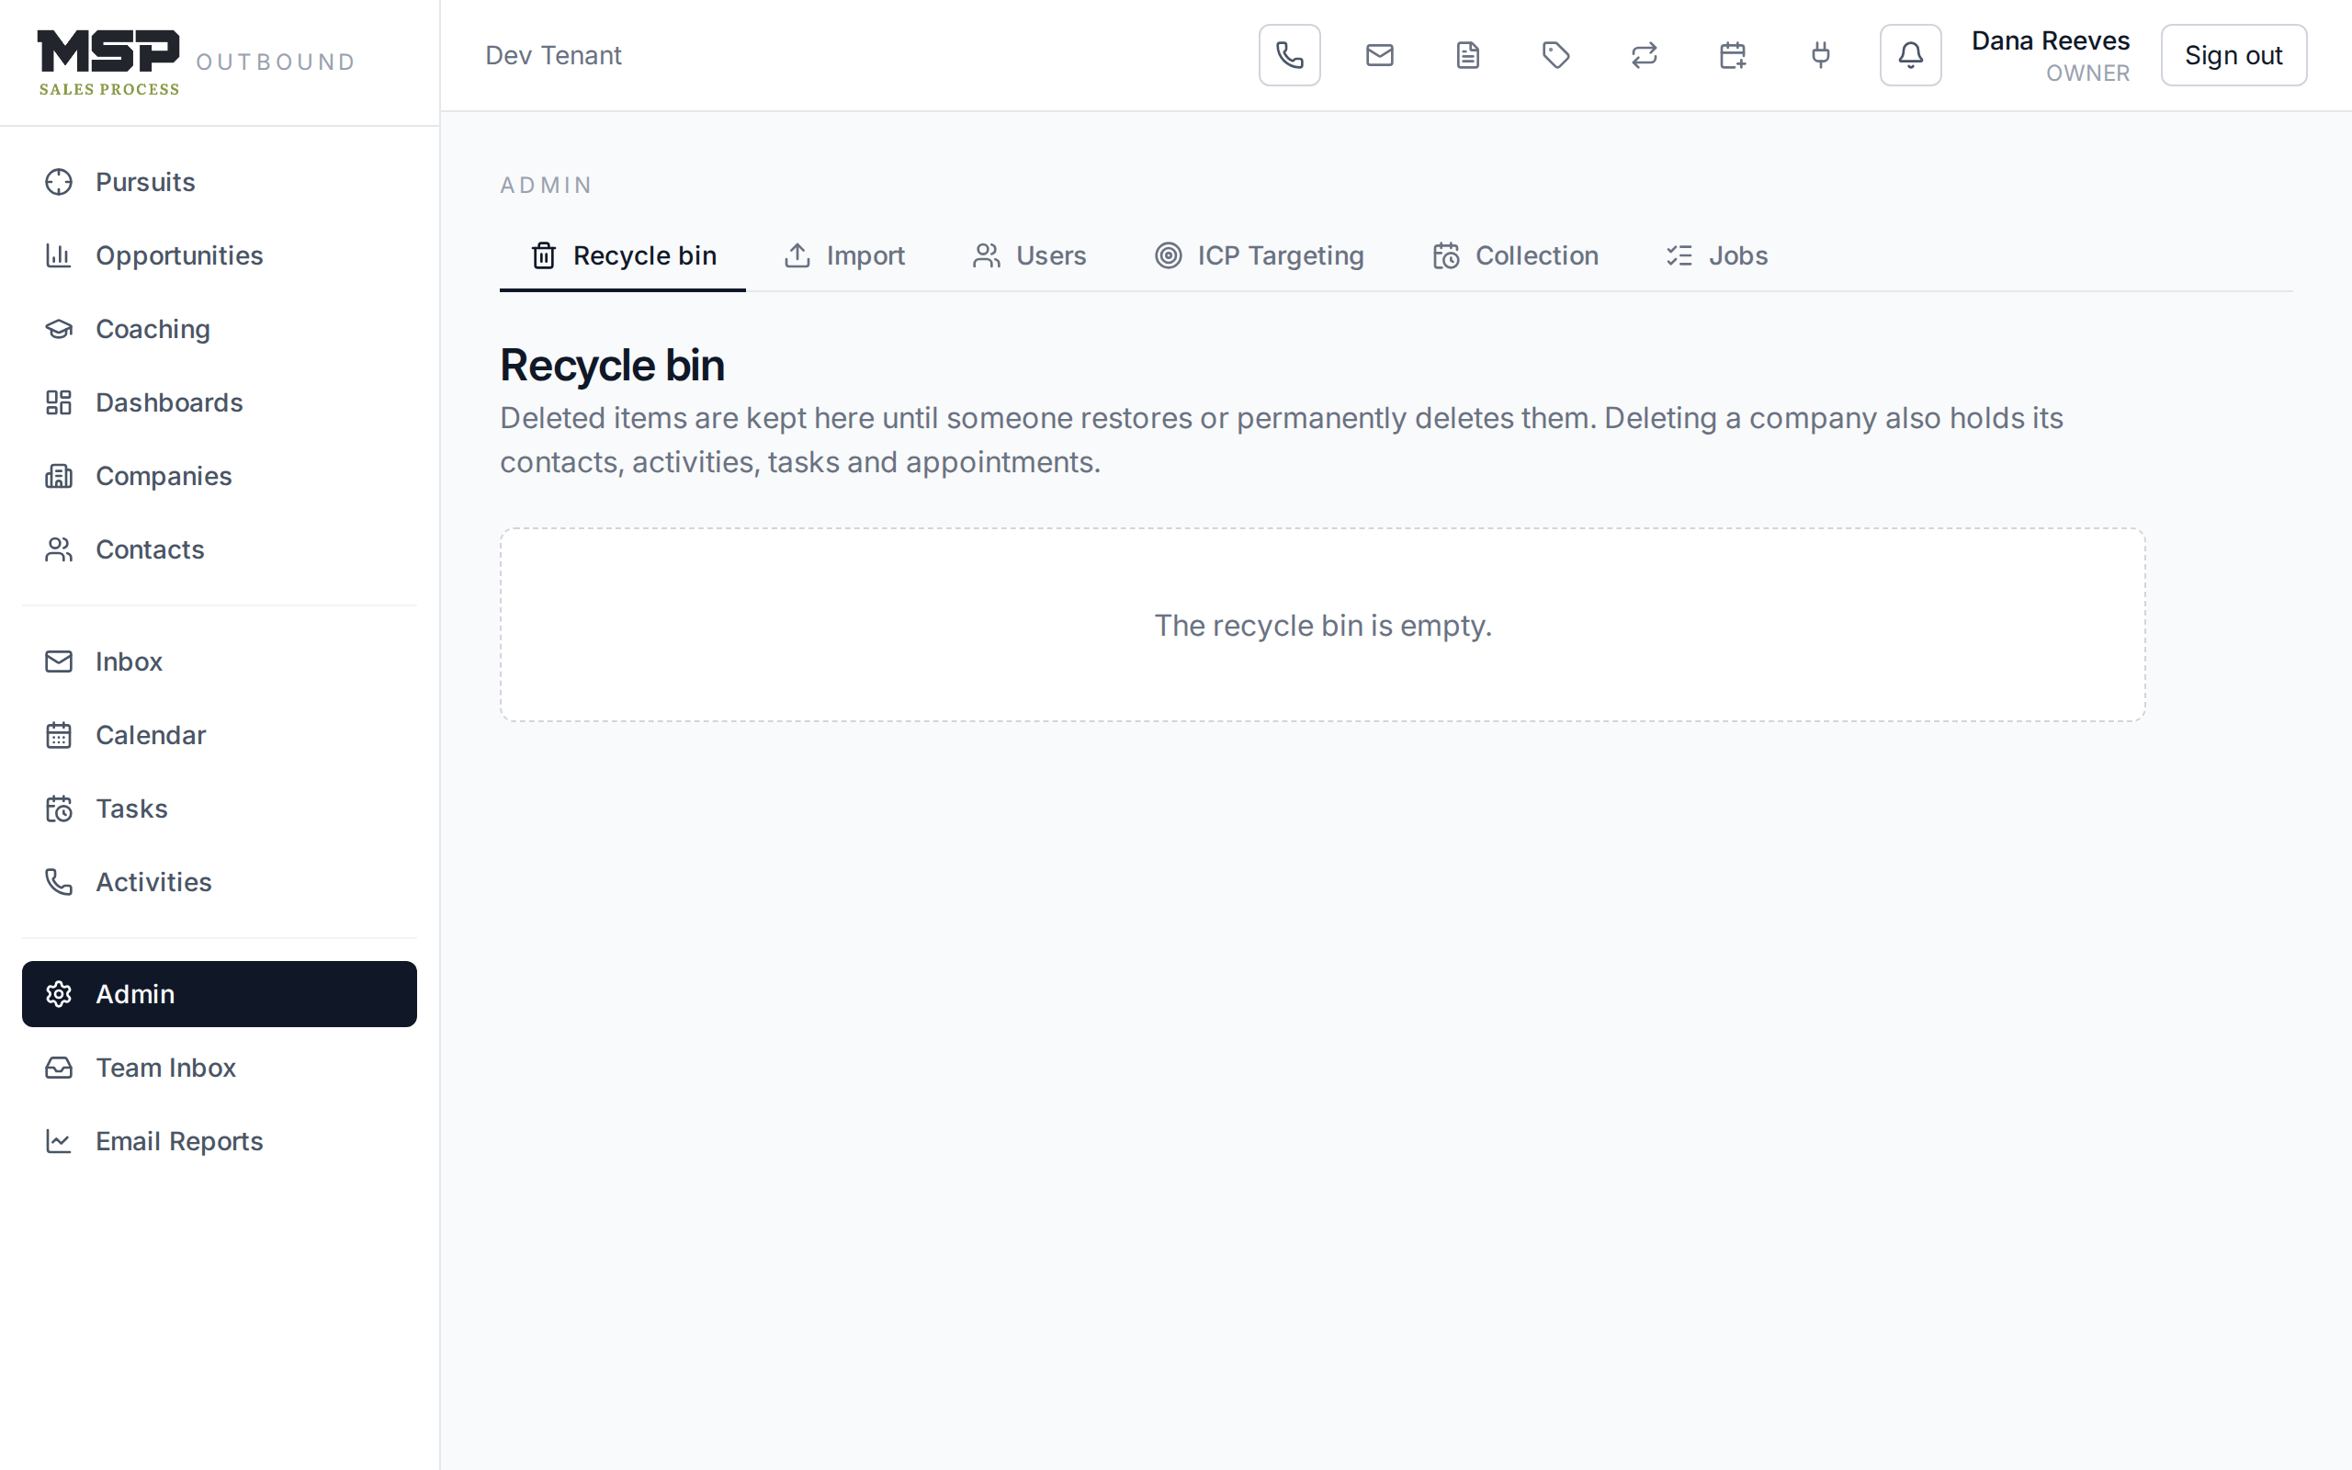
Task: Switch to the Jobs tab
Action: tap(1717, 255)
